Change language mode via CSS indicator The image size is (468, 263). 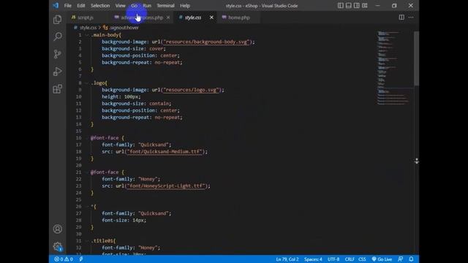tap(362, 259)
